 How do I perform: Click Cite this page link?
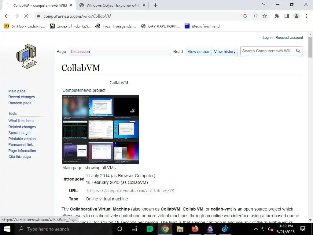[20, 157]
